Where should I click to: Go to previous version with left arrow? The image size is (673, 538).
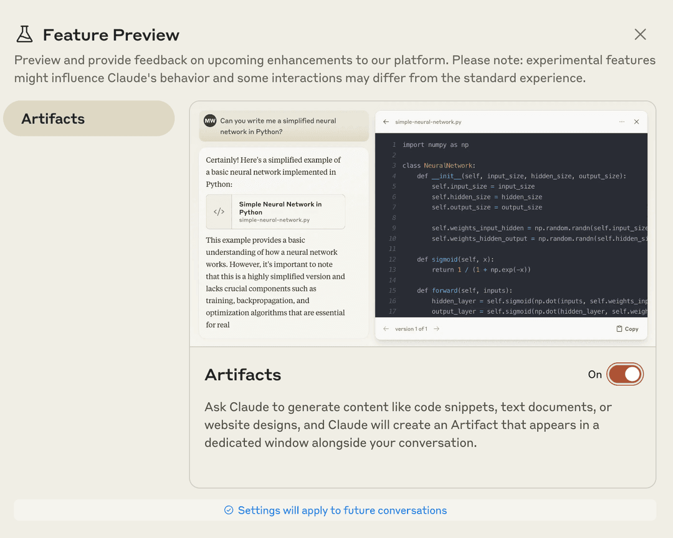tap(386, 329)
